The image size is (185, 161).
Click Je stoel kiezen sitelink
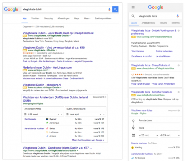163,56
